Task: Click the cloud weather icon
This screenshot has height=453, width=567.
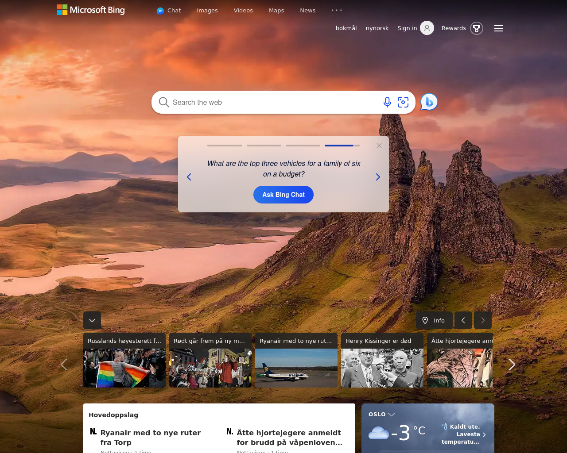Action: pyautogui.click(x=379, y=433)
